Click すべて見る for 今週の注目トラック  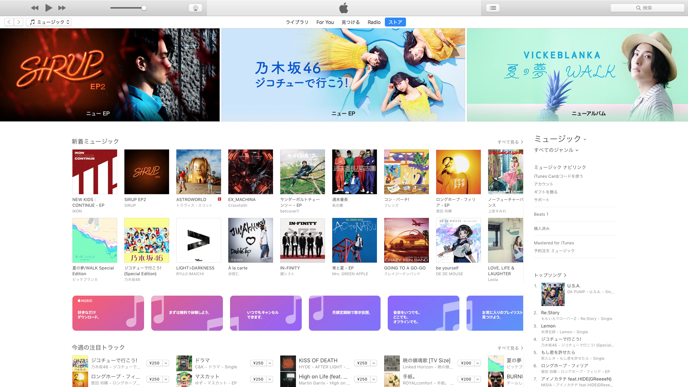510,348
